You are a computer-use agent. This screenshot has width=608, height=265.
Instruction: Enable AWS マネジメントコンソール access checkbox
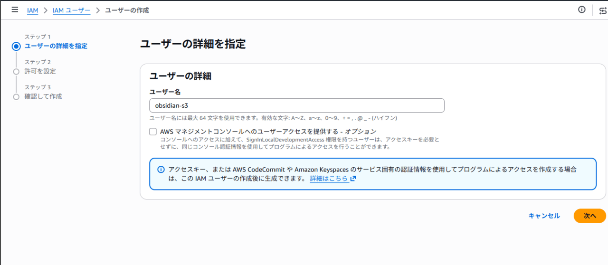[x=153, y=132]
